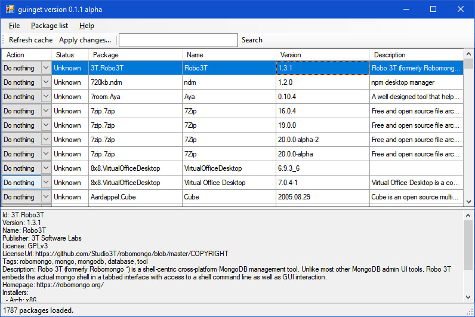Open the Help menu
Image resolution: width=475 pixels, height=317 pixels.
pyautogui.click(x=87, y=26)
